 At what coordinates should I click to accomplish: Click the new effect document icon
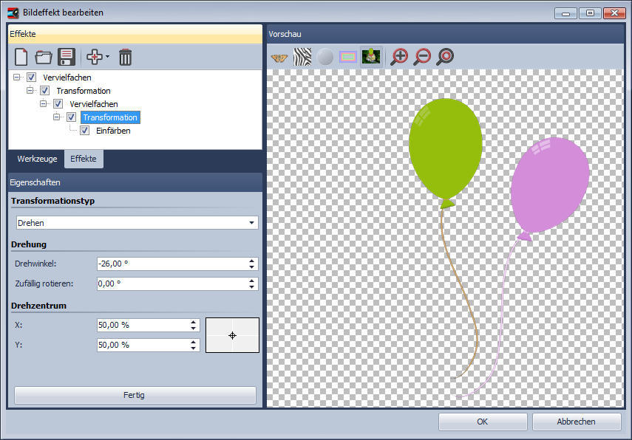[21, 57]
